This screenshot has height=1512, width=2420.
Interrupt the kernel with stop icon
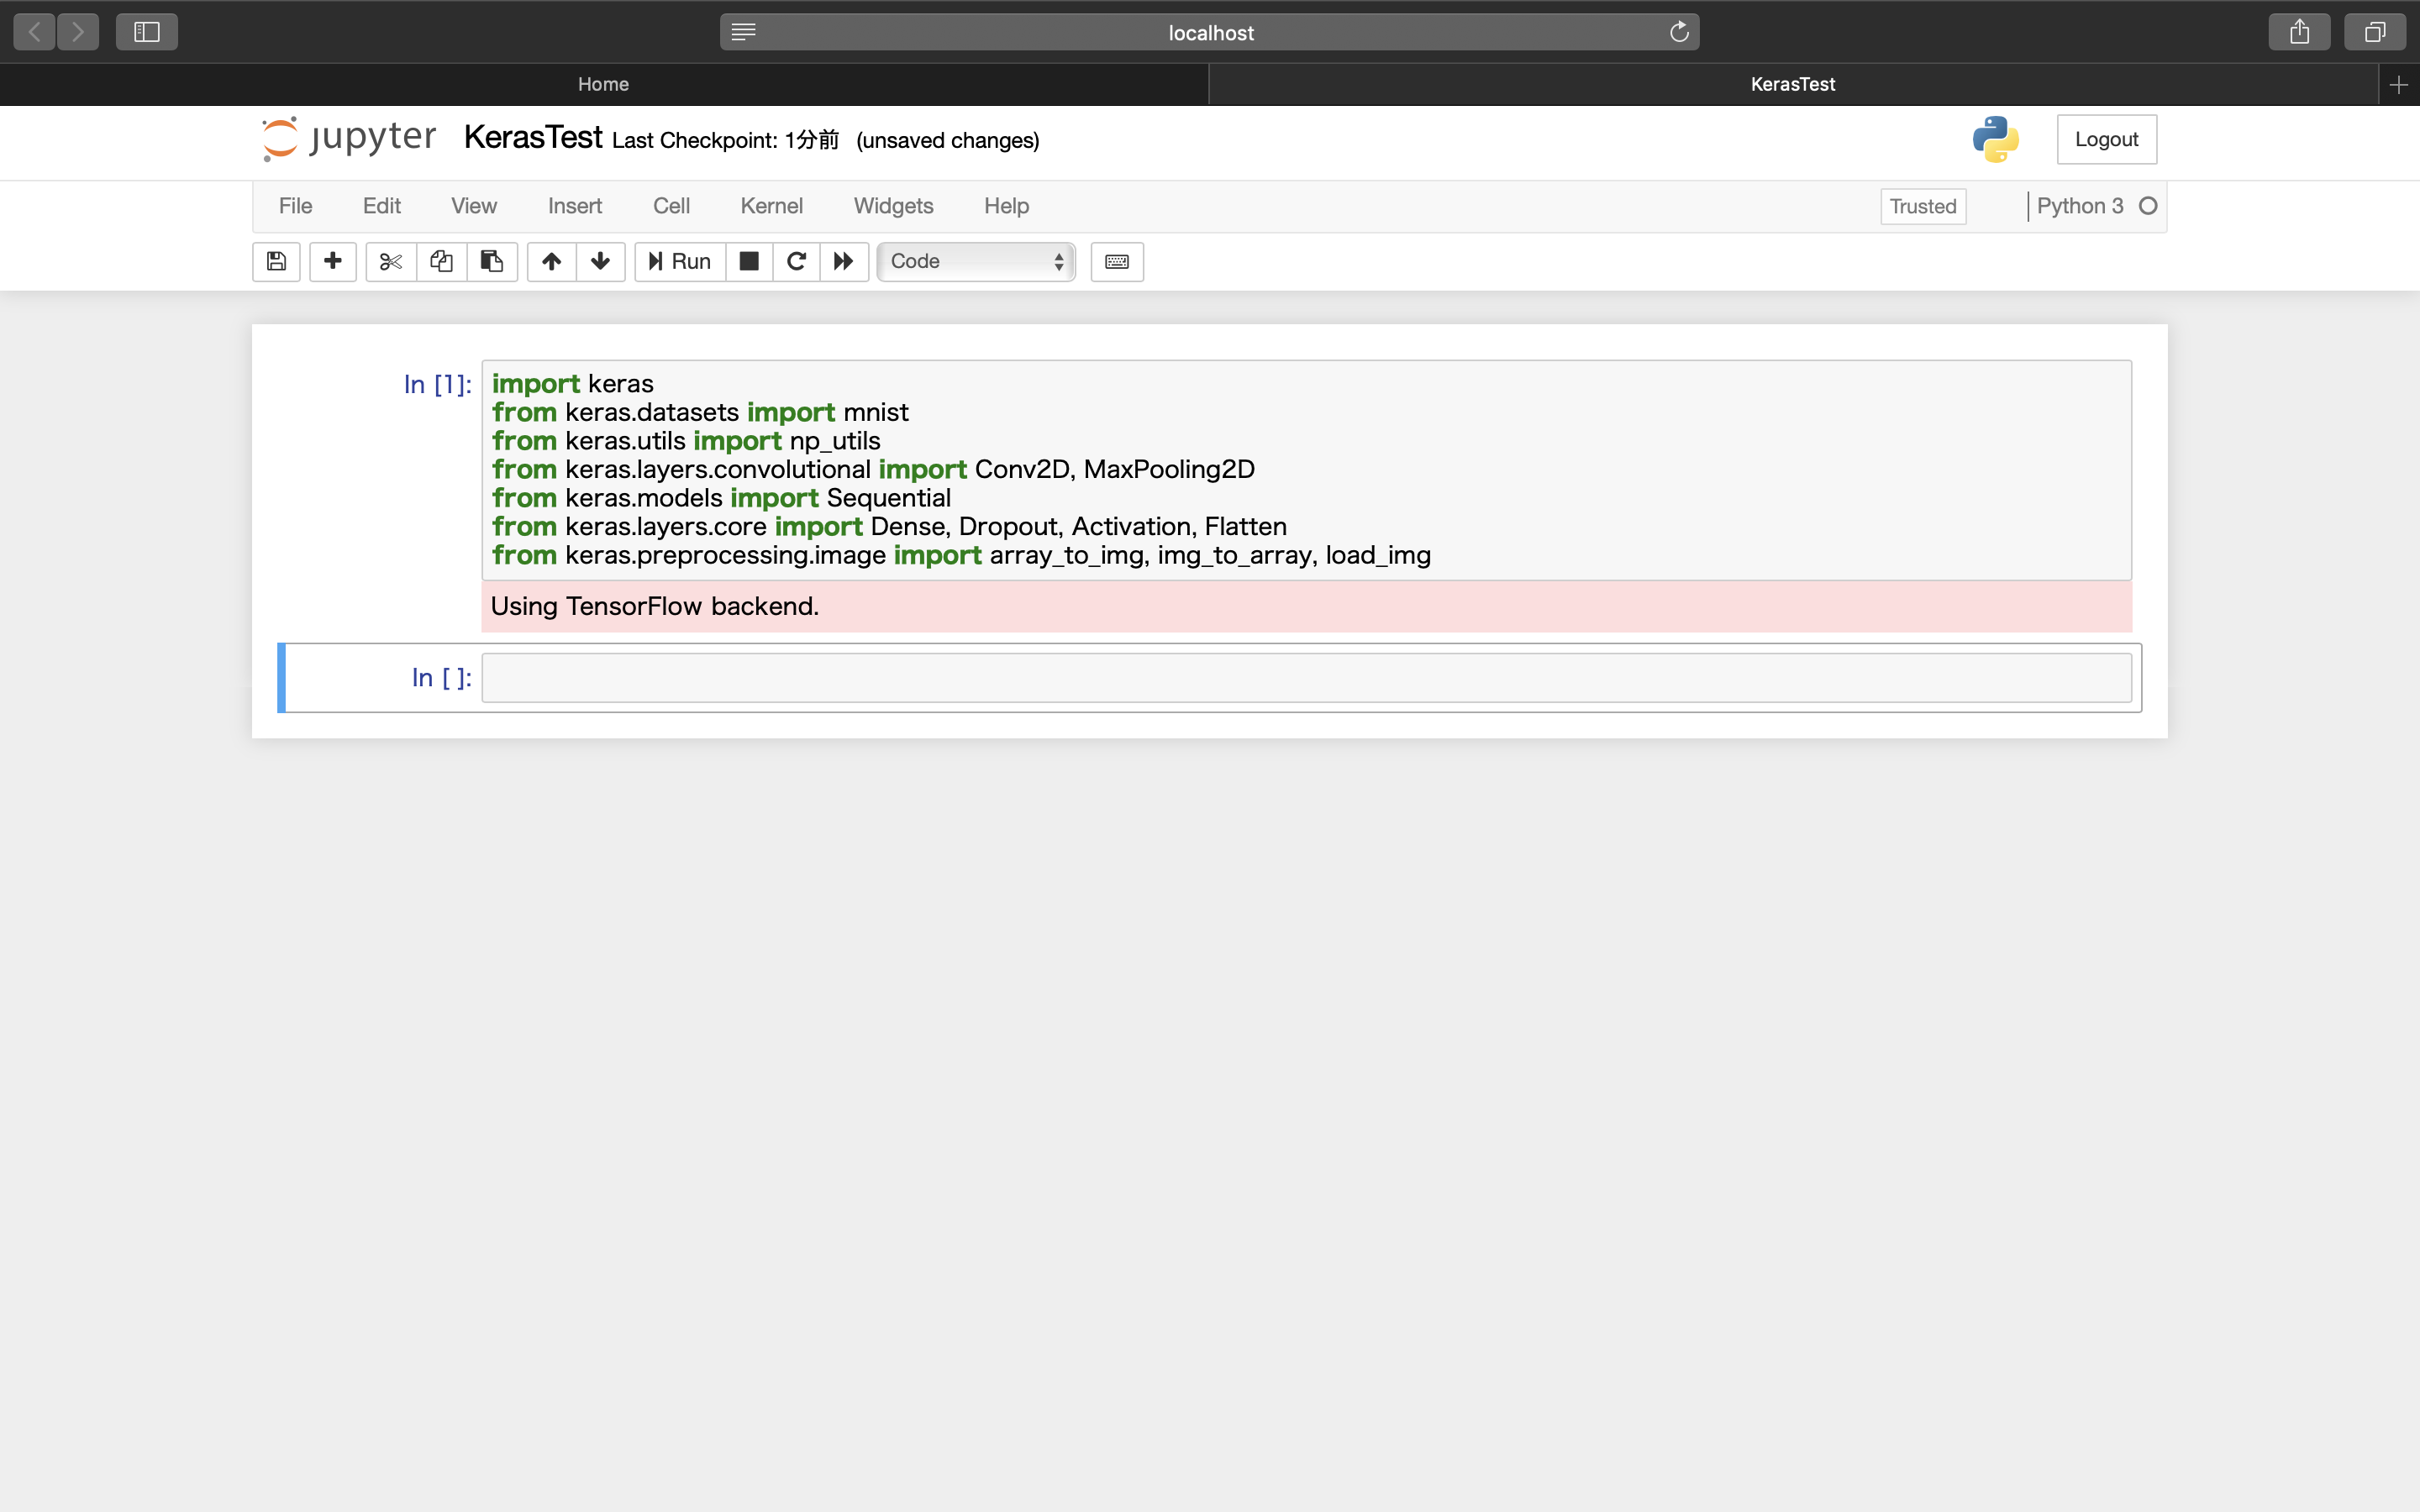(748, 261)
